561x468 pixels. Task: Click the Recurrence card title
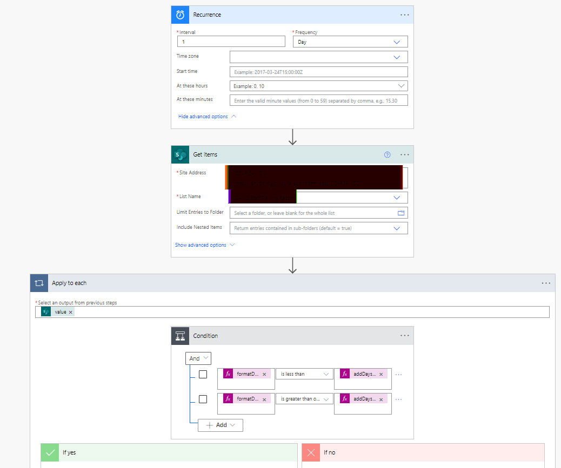(x=207, y=15)
